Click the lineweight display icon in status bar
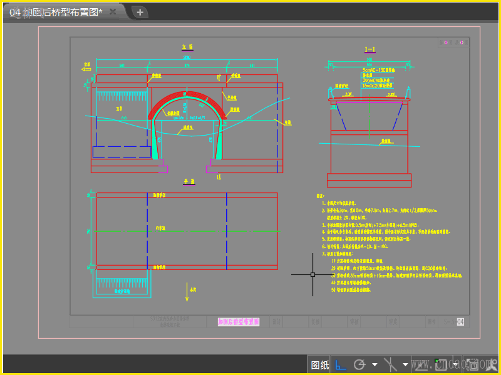Screen dimensions: 501x375 [x=422, y=364]
